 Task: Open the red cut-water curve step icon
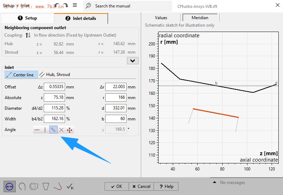[x=58, y=186]
